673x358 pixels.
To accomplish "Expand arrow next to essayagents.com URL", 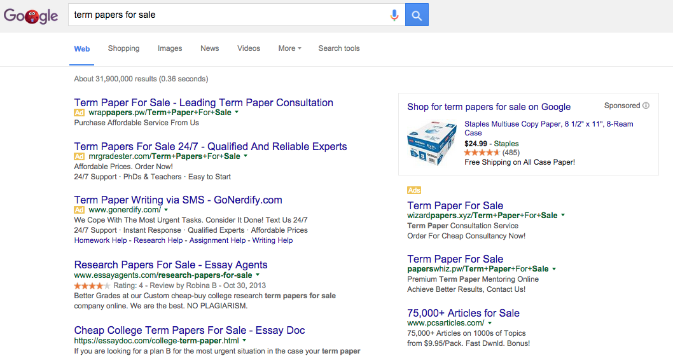I will pos(258,275).
